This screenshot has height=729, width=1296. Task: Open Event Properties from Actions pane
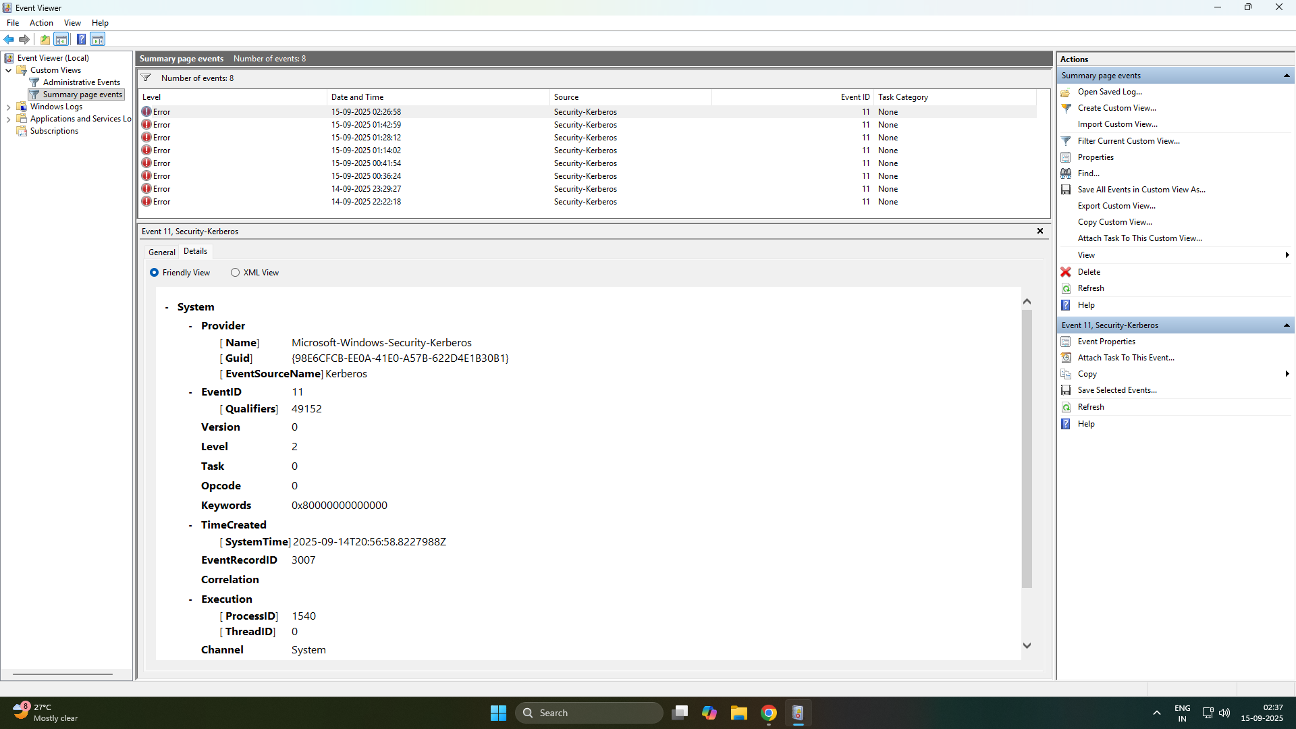click(x=1106, y=342)
